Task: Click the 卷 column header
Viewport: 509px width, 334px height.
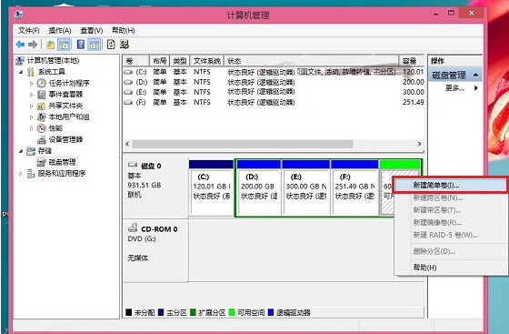Action: click(136, 61)
